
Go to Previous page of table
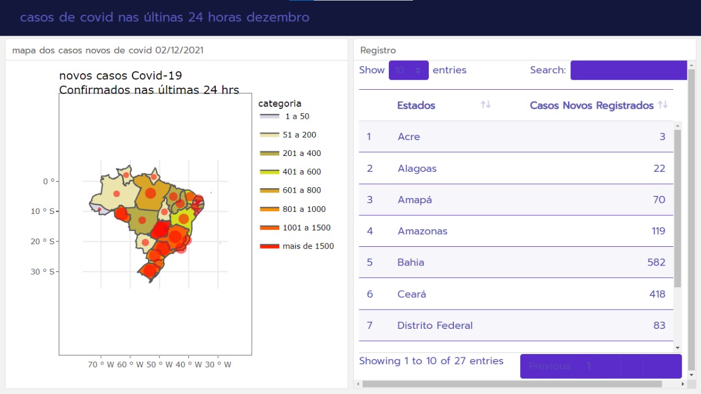549,366
